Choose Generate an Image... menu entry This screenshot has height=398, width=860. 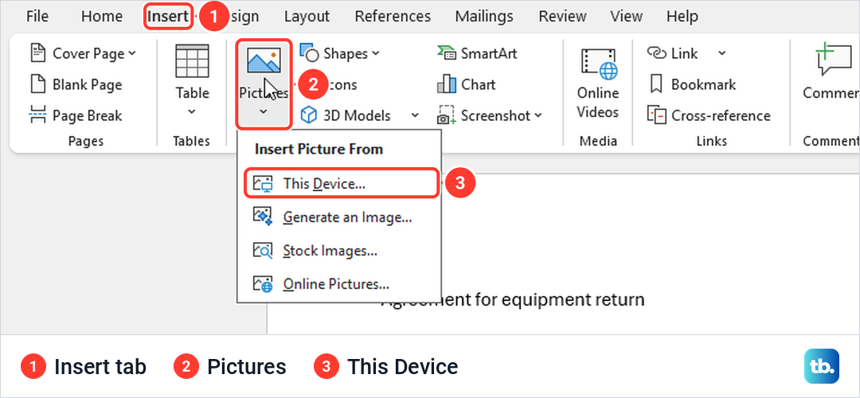339,217
